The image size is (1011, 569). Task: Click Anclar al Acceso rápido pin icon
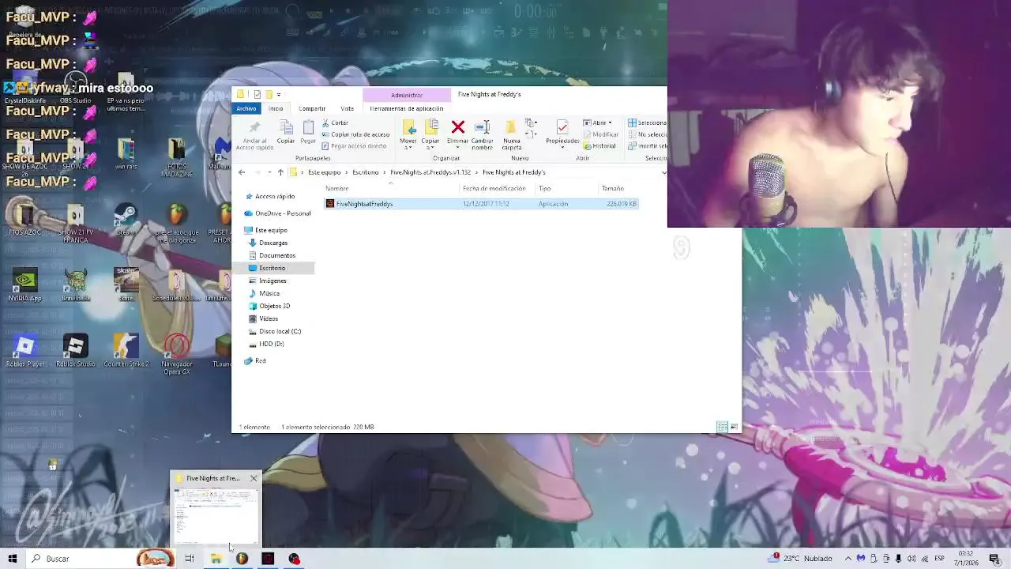coord(254,128)
